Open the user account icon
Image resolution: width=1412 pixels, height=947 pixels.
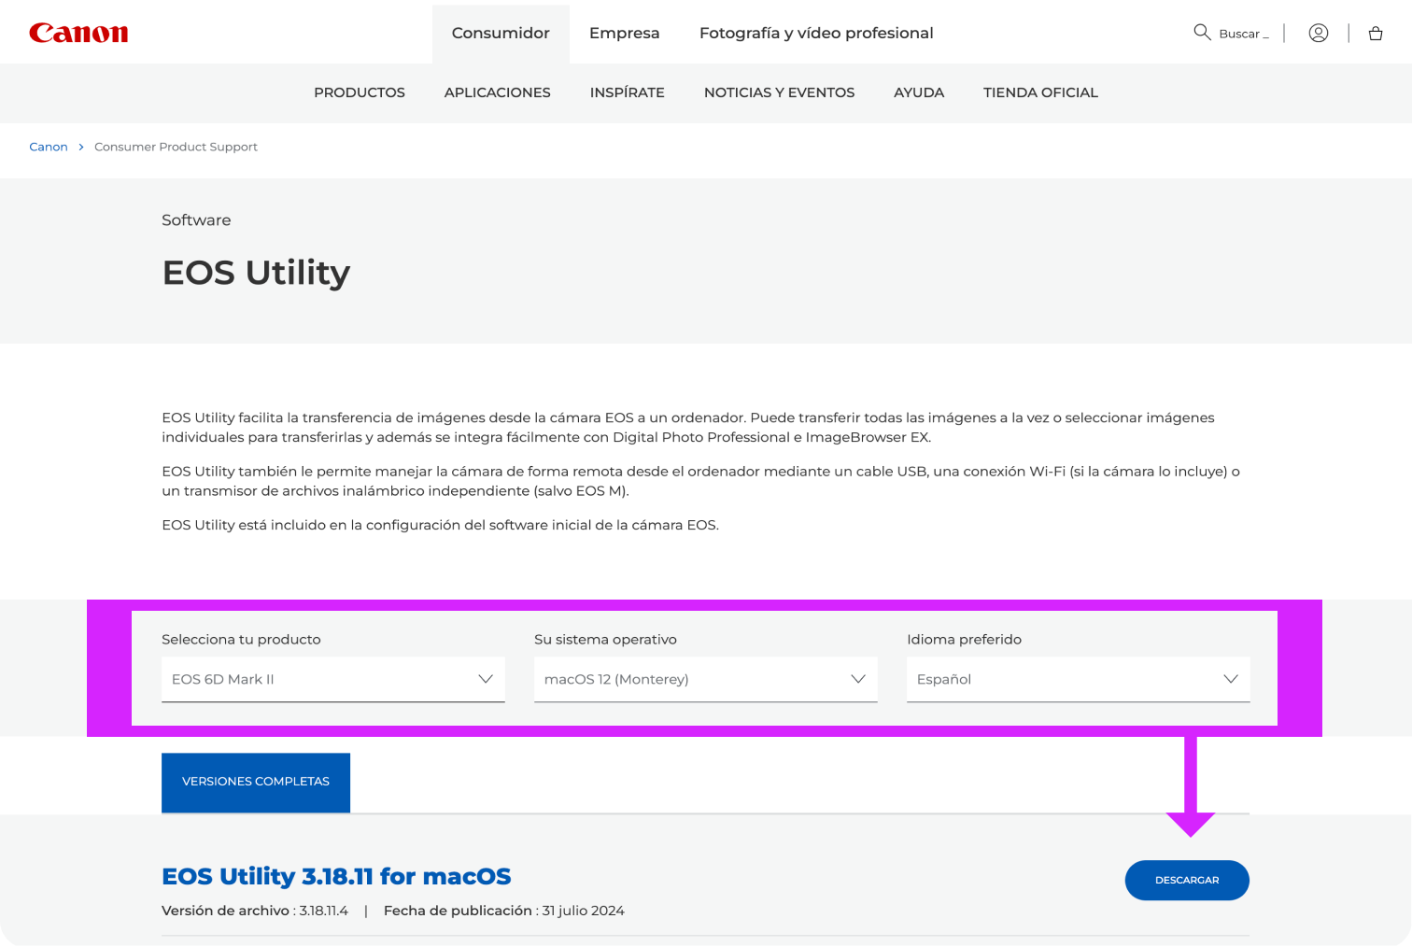point(1318,33)
